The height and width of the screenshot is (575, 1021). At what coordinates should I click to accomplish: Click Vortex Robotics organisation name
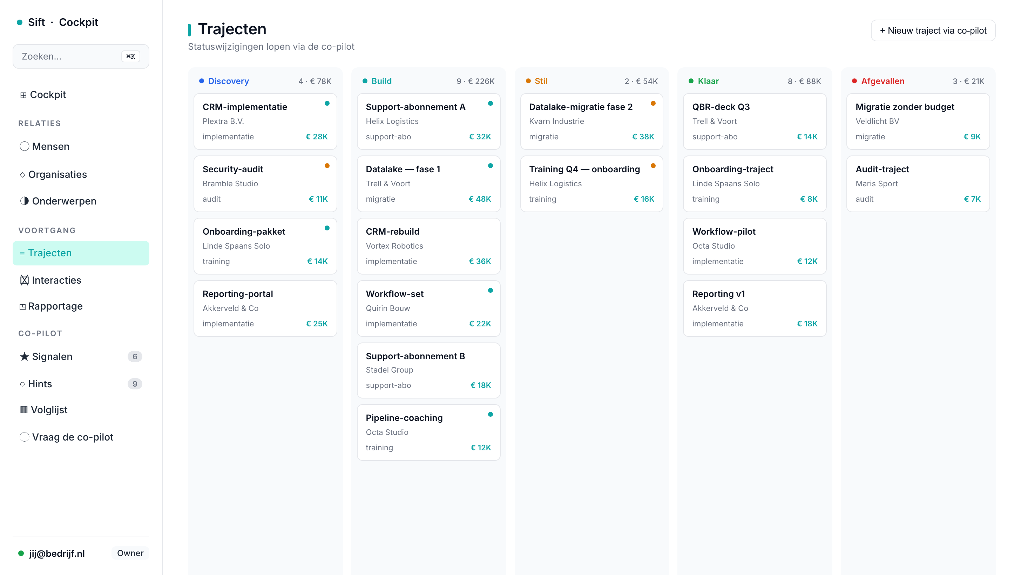point(394,246)
